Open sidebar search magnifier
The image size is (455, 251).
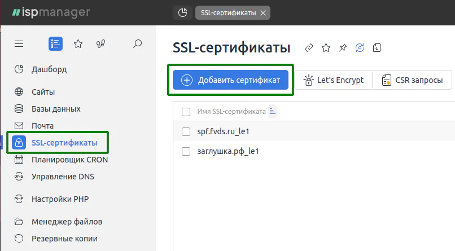137,44
